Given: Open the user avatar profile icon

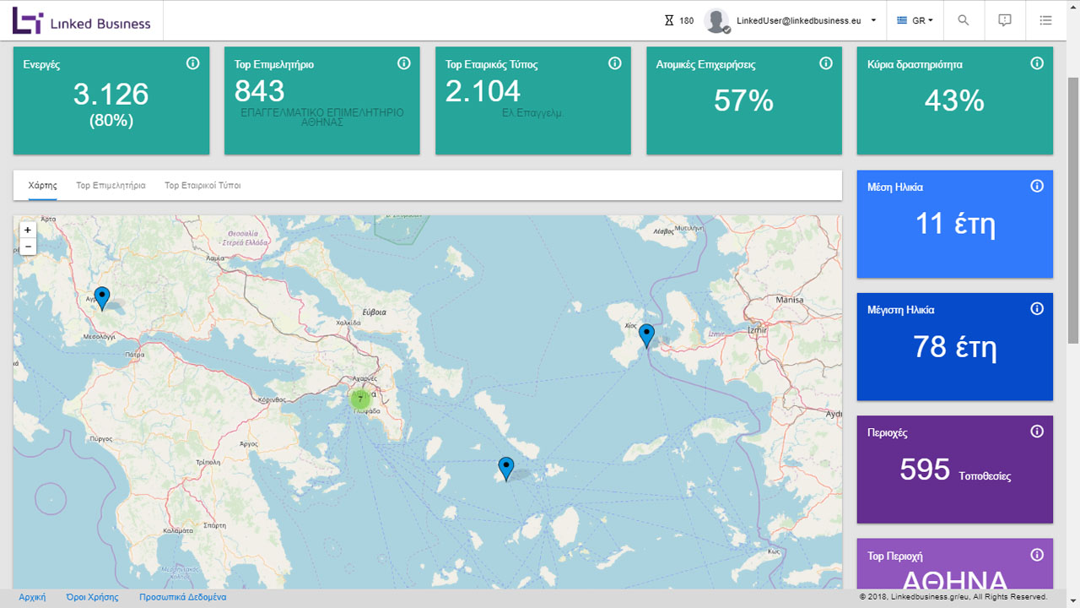Looking at the screenshot, I should click(x=716, y=20).
